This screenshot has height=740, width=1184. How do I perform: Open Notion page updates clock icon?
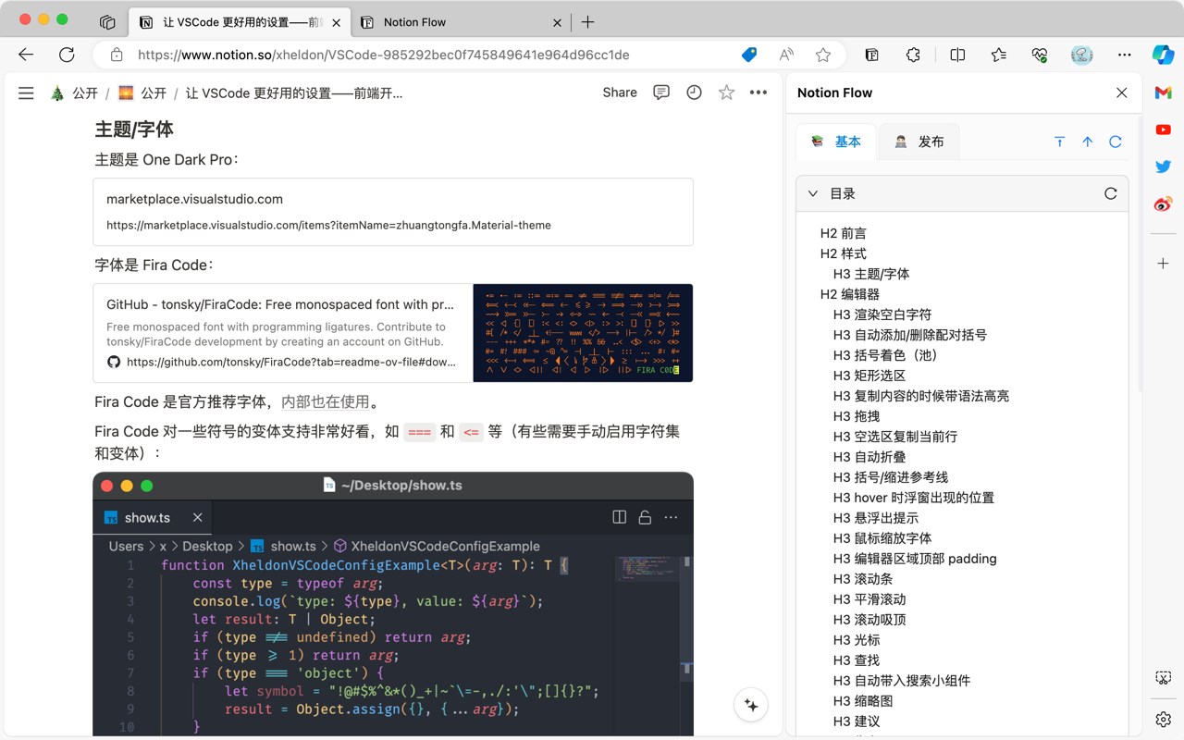(x=694, y=92)
